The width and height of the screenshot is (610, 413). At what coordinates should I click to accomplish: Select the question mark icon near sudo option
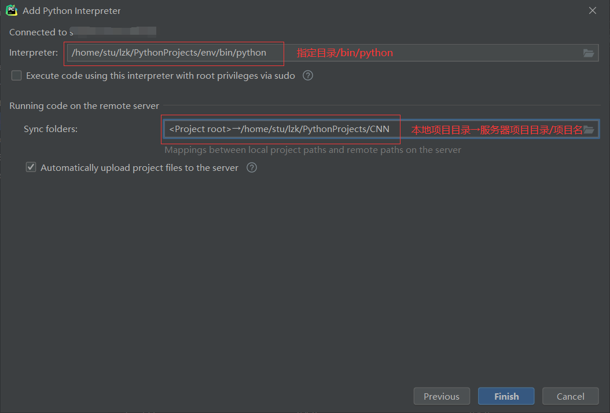[x=307, y=75]
